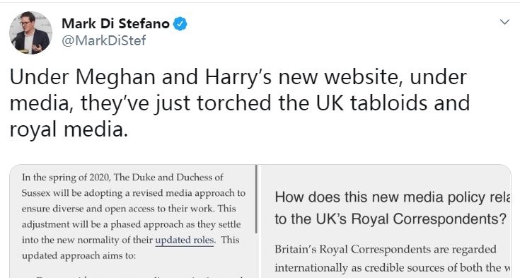The height and width of the screenshot is (278, 520).
Task: Click 'In the spring of 2020' sentence
Action: click(x=122, y=178)
